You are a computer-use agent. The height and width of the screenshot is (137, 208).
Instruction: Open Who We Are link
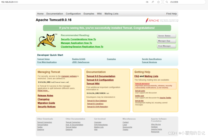[x=156, y=124]
